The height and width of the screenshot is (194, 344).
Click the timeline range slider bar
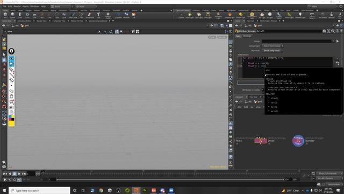170,179
